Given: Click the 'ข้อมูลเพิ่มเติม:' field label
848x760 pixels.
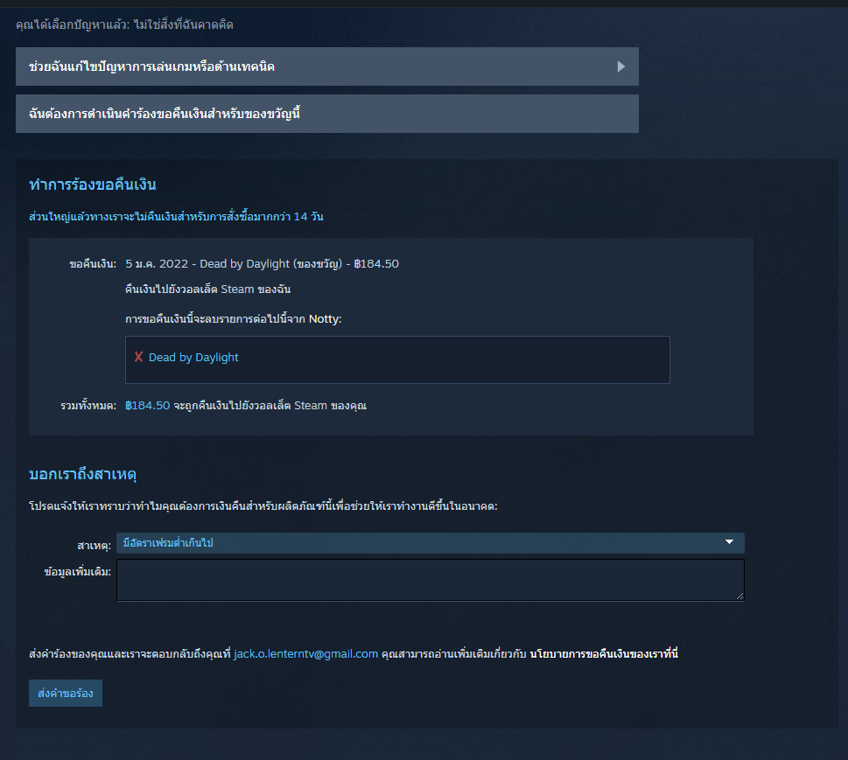Looking at the screenshot, I should click(77, 571).
